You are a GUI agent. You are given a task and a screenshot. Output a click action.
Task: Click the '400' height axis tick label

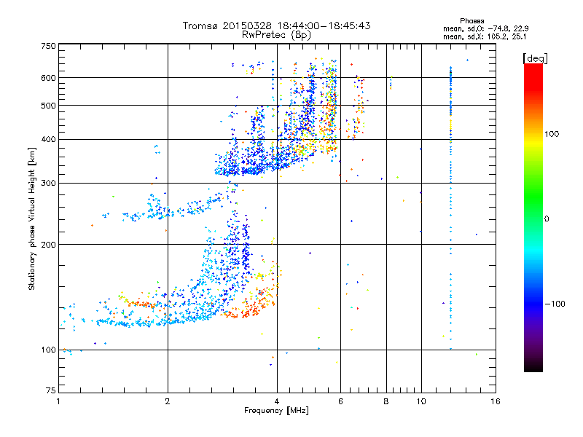(49, 139)
